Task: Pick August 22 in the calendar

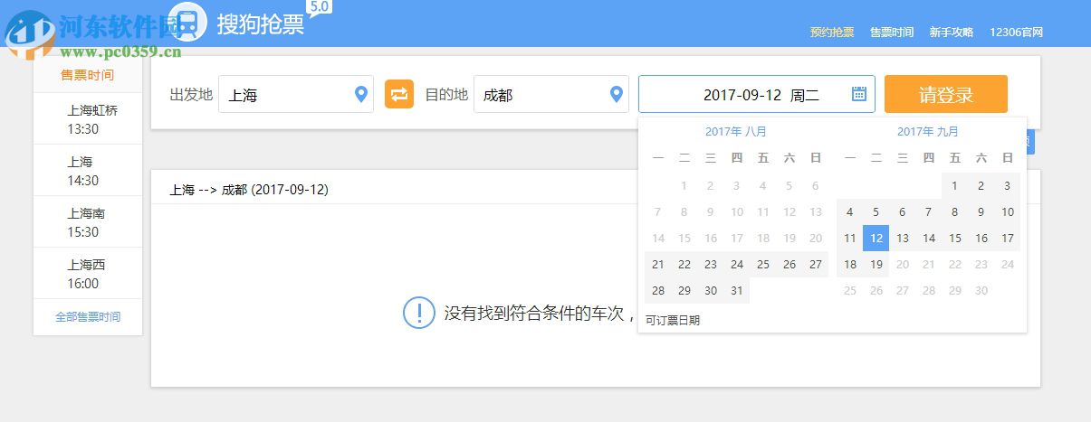Action: tap(684, 265)
